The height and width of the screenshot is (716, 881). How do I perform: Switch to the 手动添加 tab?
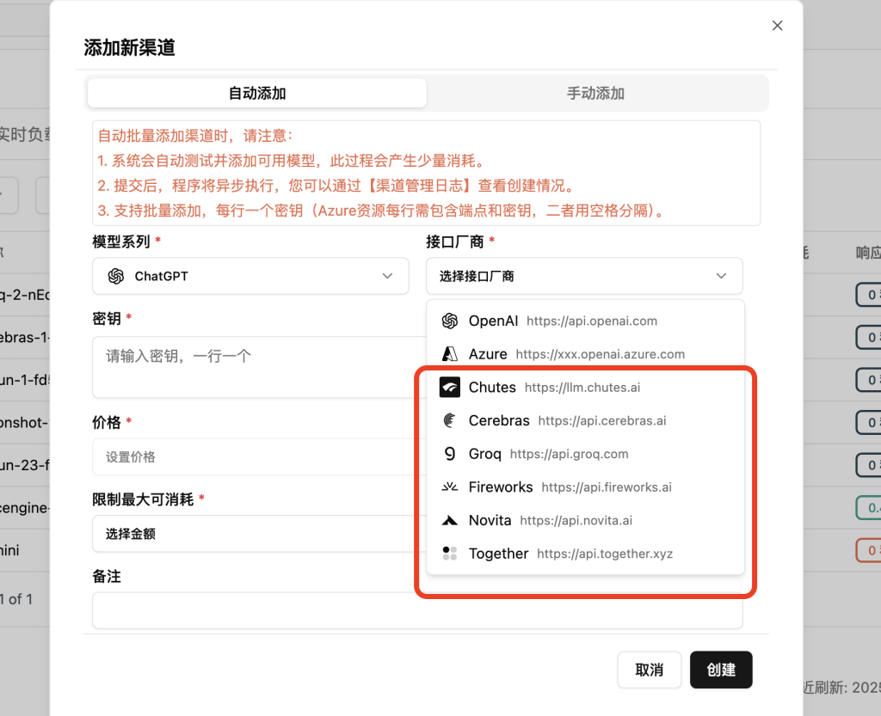595,94
